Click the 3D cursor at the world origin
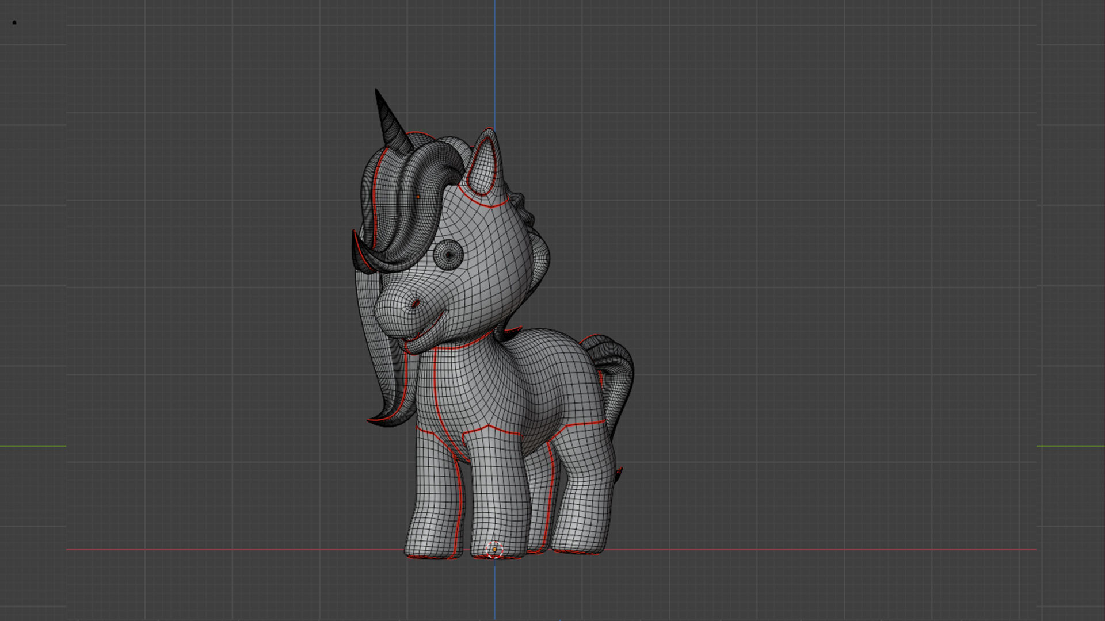The height and width of the screenshot is (621, 1105). tap(494, 550)
